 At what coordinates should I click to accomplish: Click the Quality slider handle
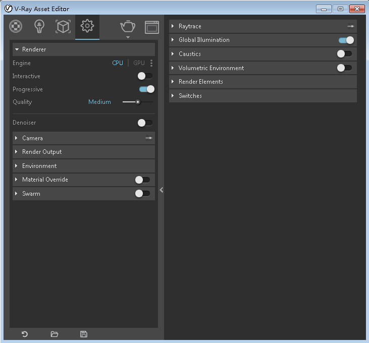(x=138, y=102)
